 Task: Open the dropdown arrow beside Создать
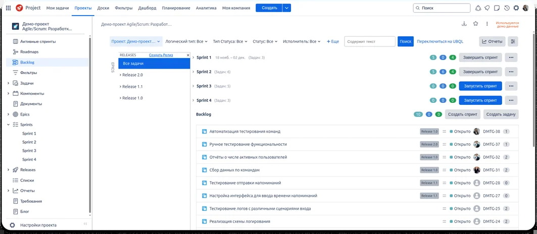[x=286, y=8]
